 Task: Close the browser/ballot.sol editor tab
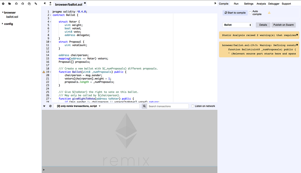(x=85, y=3)
